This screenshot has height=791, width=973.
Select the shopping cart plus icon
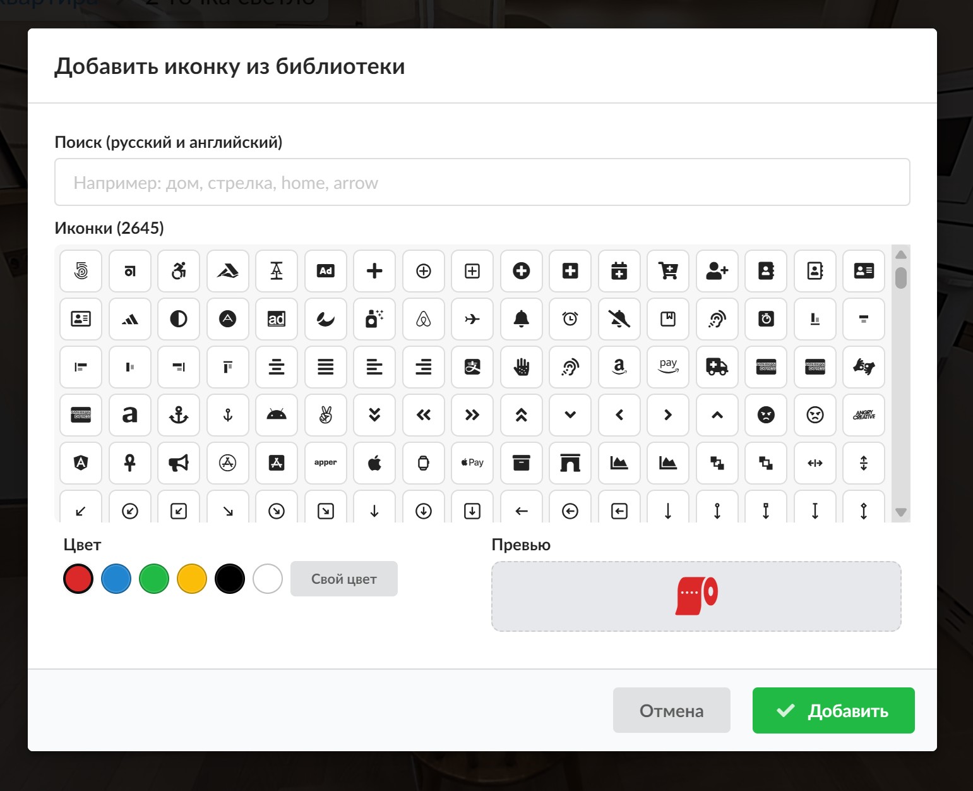pos(668,271)
